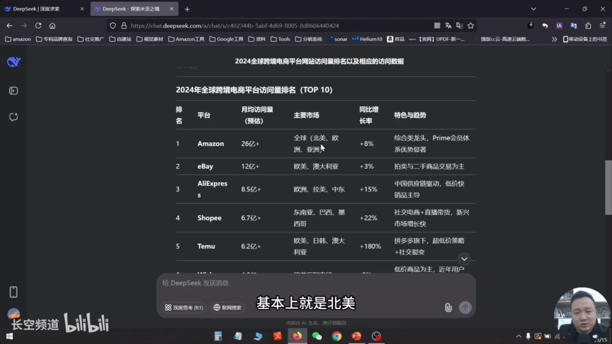The height and width of the screenshot is (344, 612).
Task: Open the extensions puzzle menu
Action: [x=588, y=26]
